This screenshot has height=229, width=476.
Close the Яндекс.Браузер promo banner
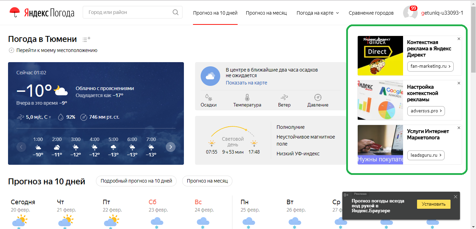click(455, 197)
